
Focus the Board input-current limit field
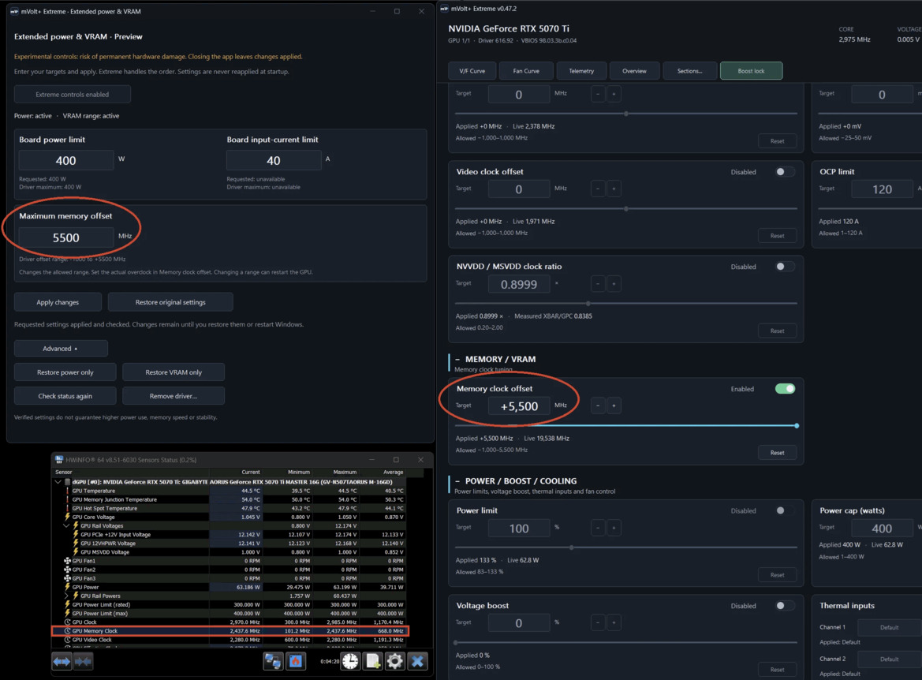[x=274, y=160]
